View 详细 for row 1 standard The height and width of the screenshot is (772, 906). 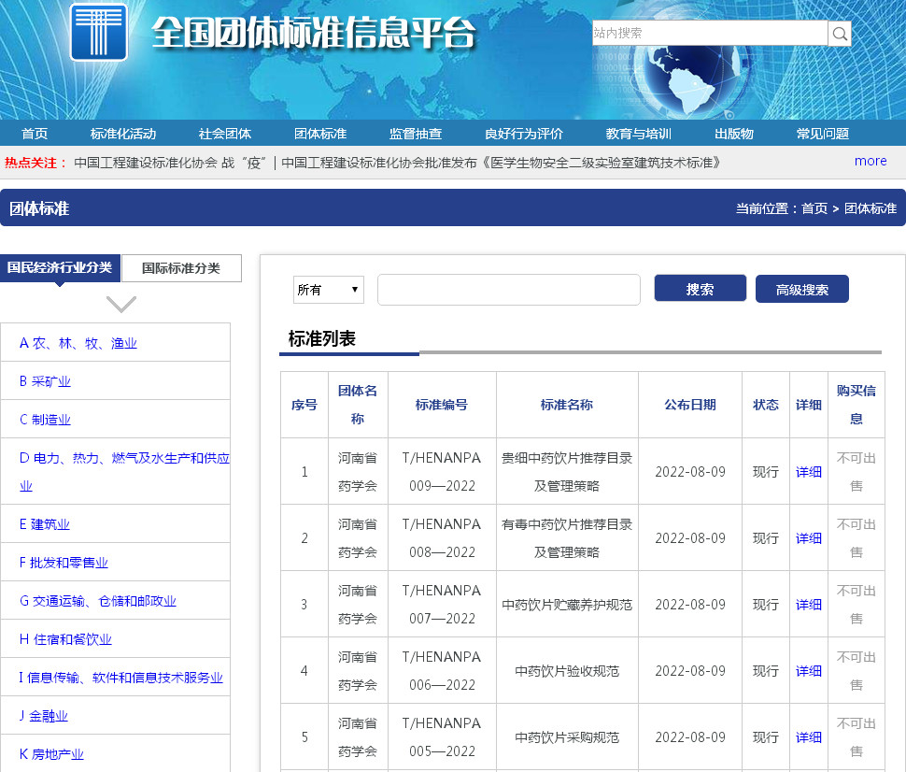point(808,472)
